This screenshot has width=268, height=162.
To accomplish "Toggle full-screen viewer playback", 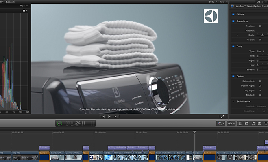I will click(222, 117).
